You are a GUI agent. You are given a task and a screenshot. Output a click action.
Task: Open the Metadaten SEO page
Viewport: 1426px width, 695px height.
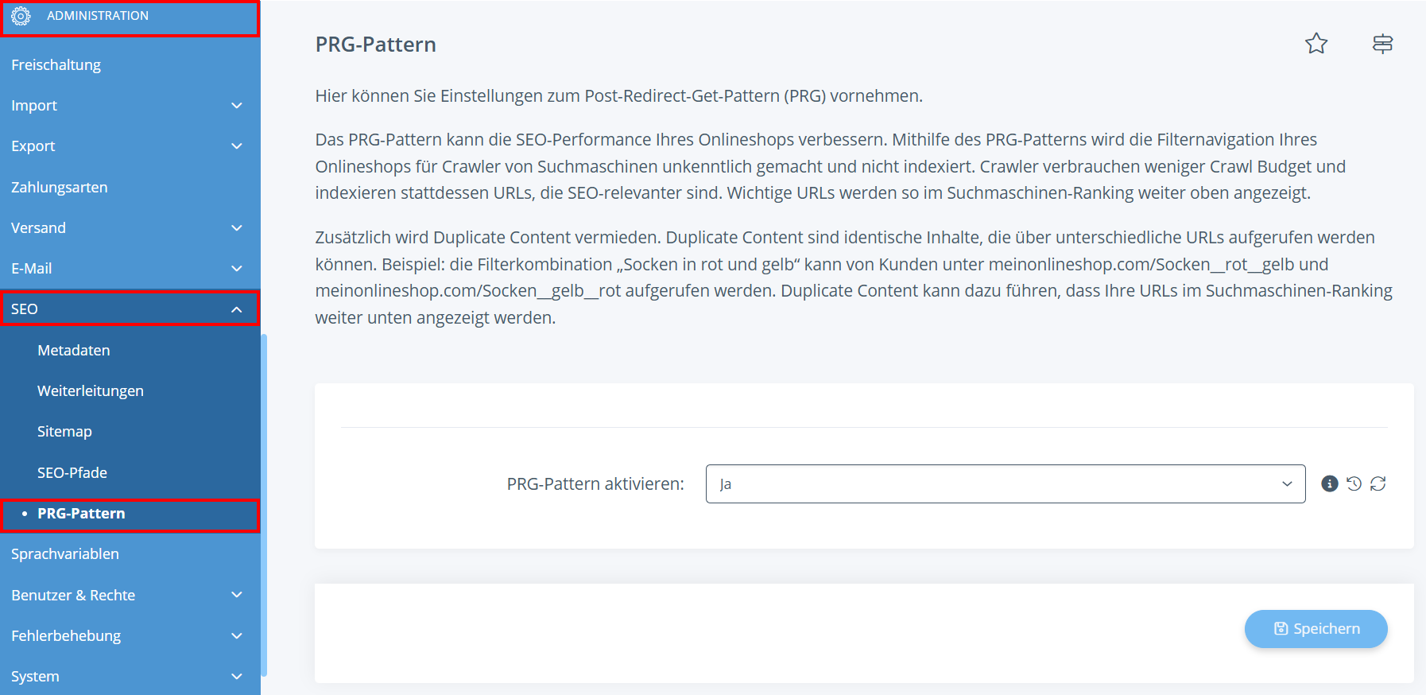[74, 351]
